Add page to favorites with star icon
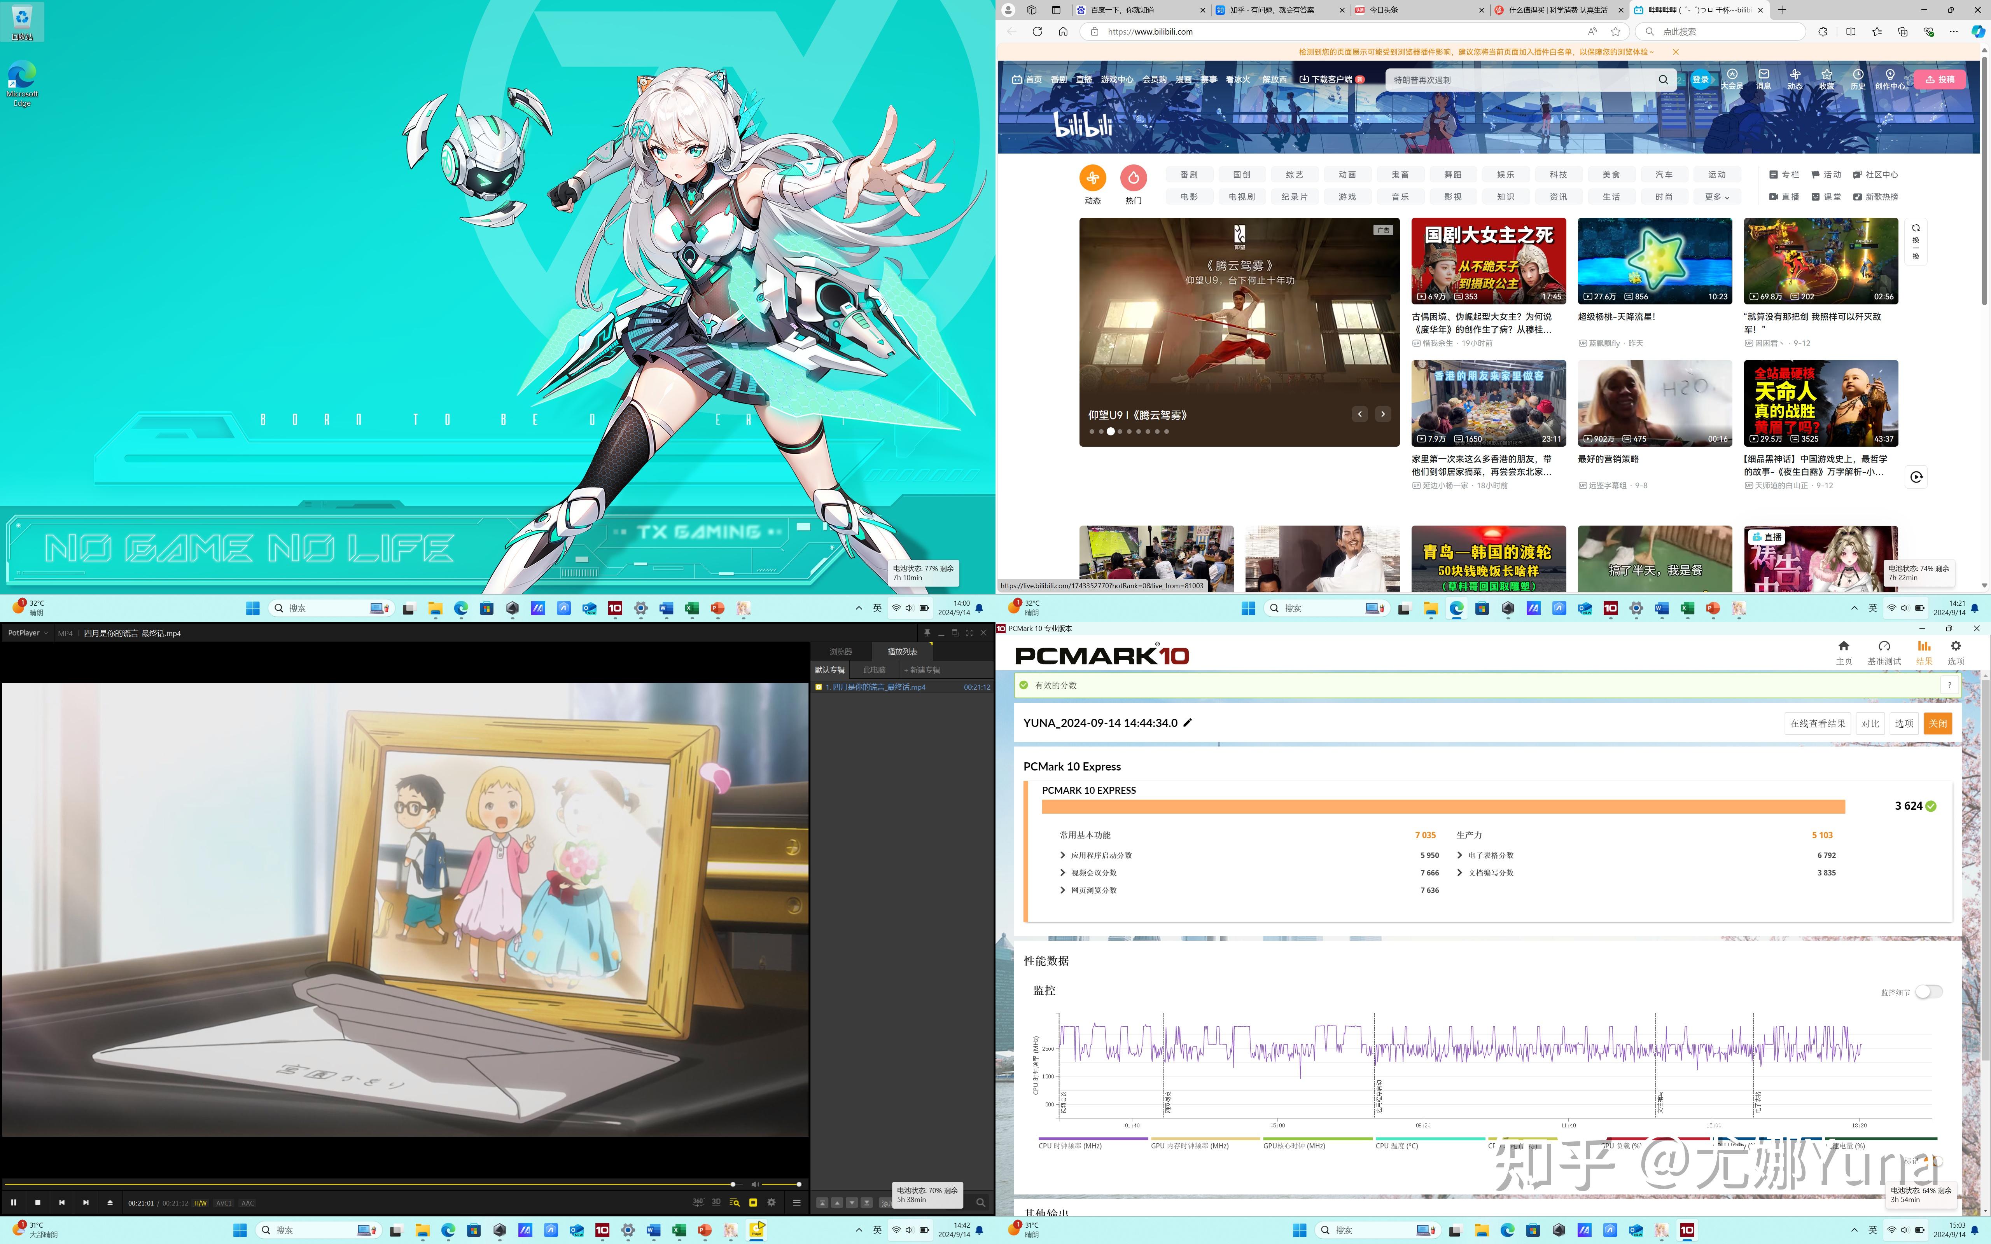The image size is (1991, 1244). [x=1616, y=31]
